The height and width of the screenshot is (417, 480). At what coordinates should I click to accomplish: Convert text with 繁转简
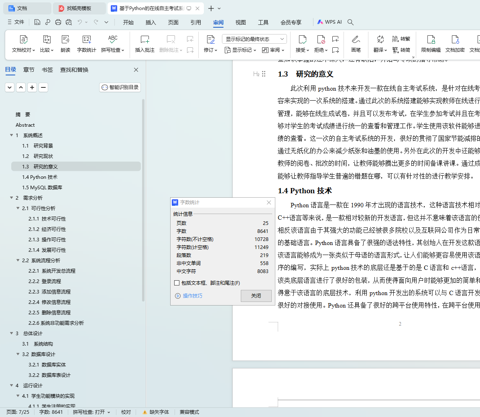click(x=401, y=50)
